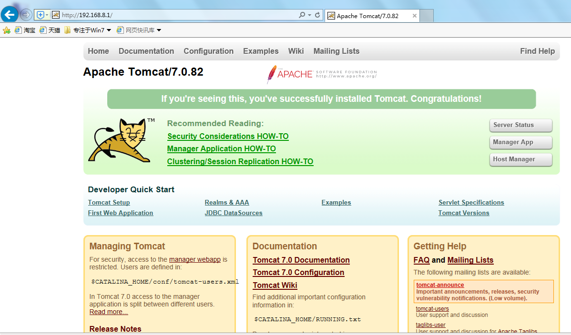Open Documentation in the Tomcat navigation bar

click(x=146, y=51)
